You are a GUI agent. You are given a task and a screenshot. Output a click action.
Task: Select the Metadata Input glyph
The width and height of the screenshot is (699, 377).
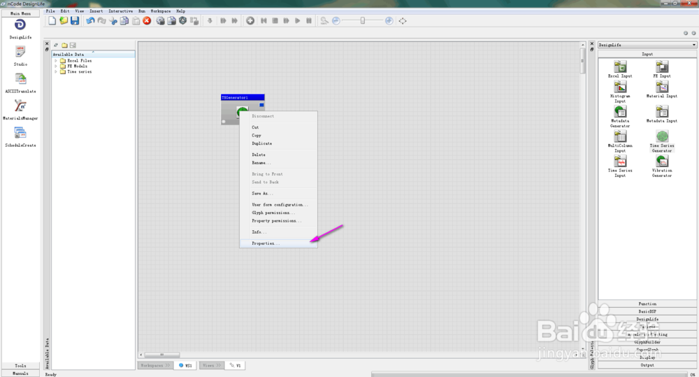[x=662, y=114]
